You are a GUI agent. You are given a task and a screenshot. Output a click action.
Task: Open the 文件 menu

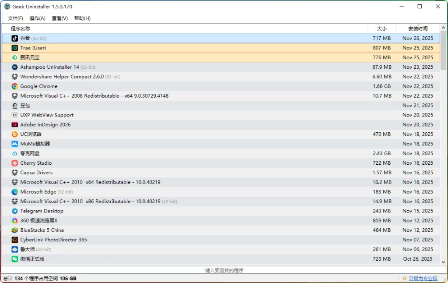[x=14, y=18]
